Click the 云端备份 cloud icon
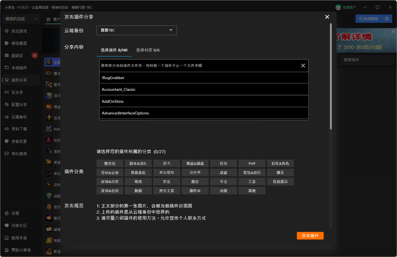 pyautogui.click(x=7, y=117)
